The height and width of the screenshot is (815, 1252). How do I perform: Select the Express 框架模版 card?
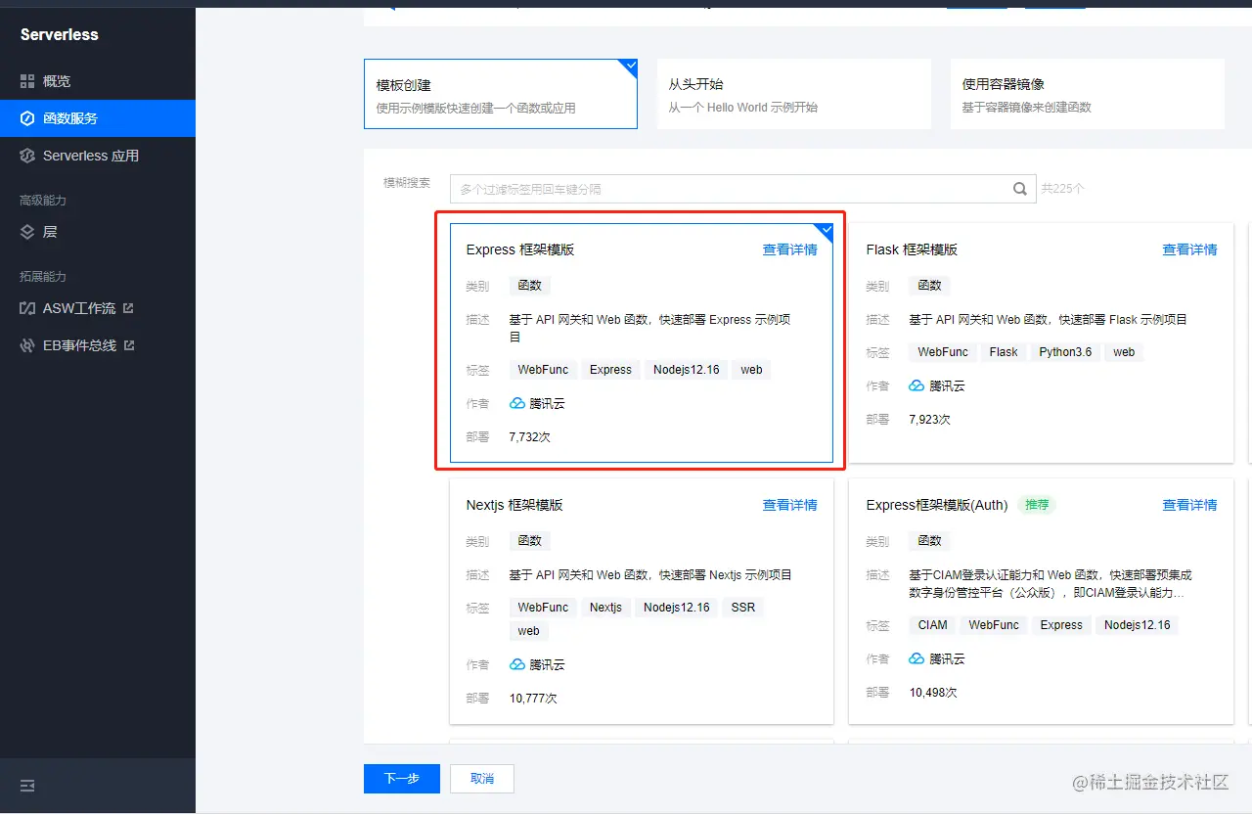coord(642,342)
